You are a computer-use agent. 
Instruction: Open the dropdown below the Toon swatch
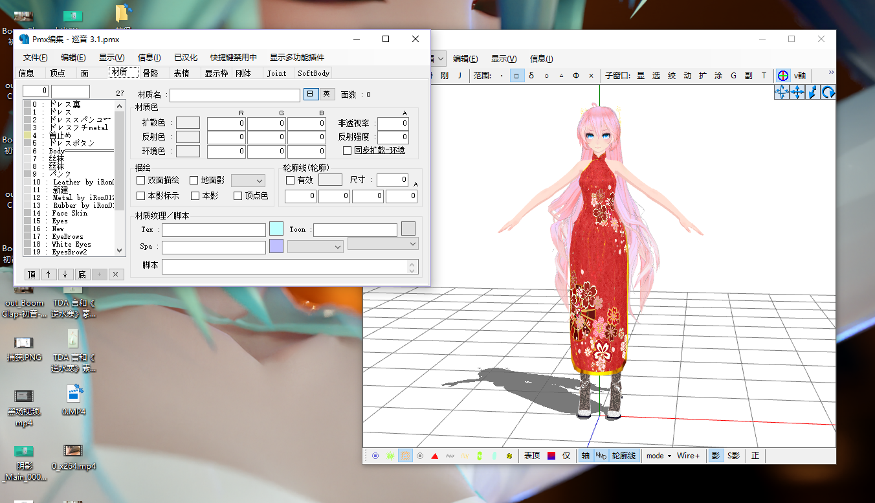(x=383, y=243)
